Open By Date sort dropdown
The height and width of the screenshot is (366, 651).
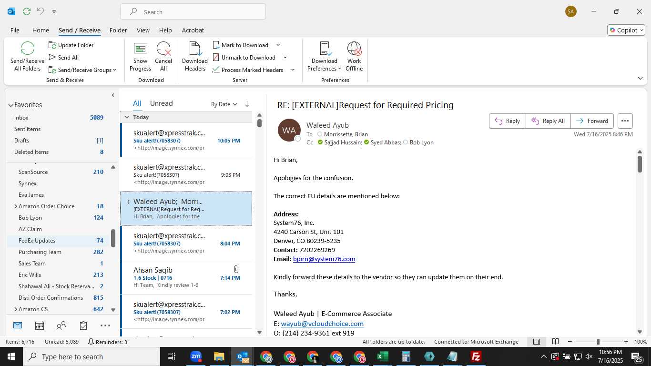point(224,104)
